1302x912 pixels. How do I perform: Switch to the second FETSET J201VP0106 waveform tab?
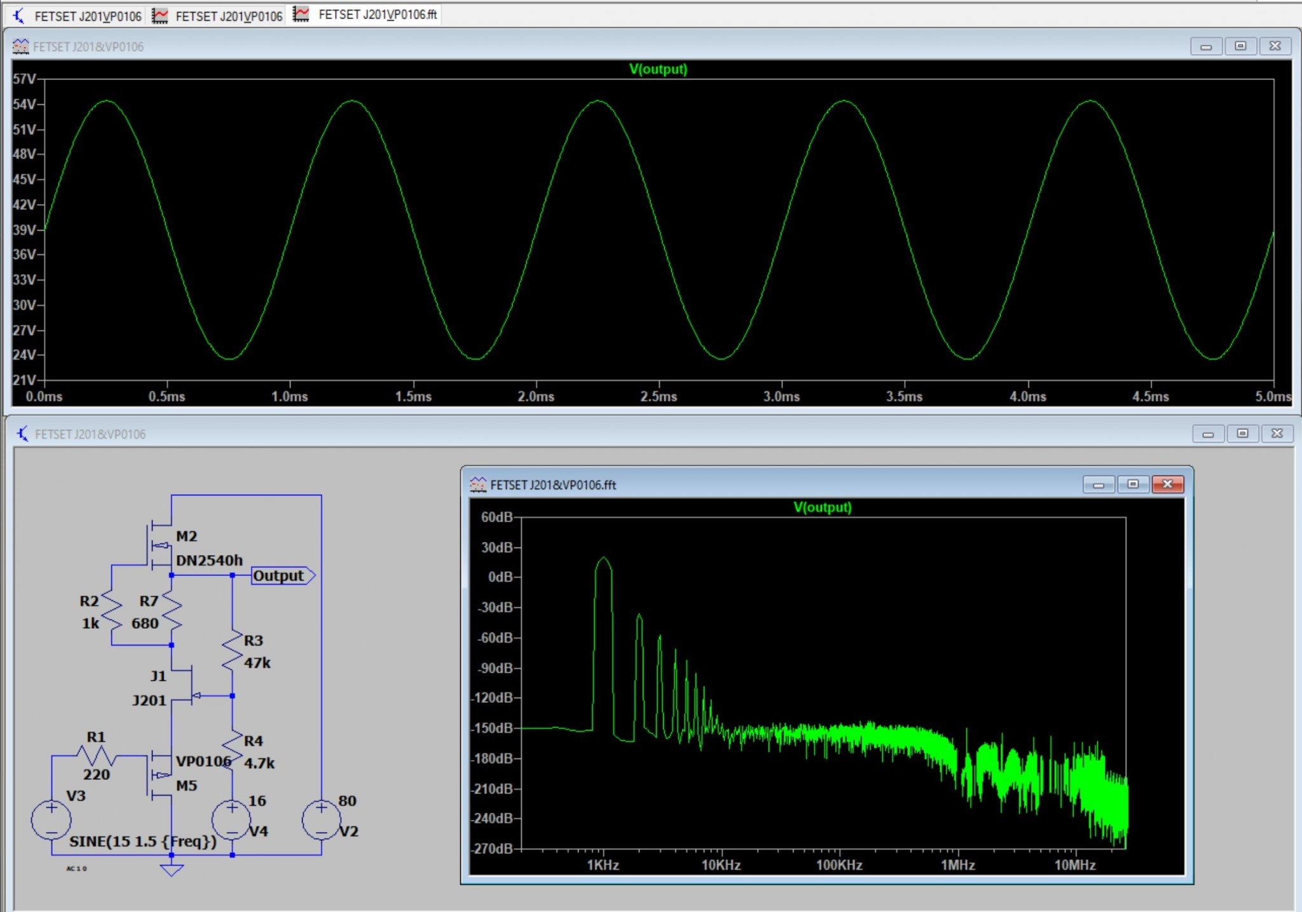click(218, 16)
